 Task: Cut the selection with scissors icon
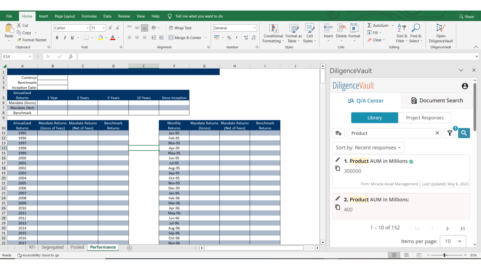[x=19, y=25]
